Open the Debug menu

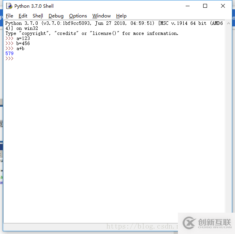56,16
